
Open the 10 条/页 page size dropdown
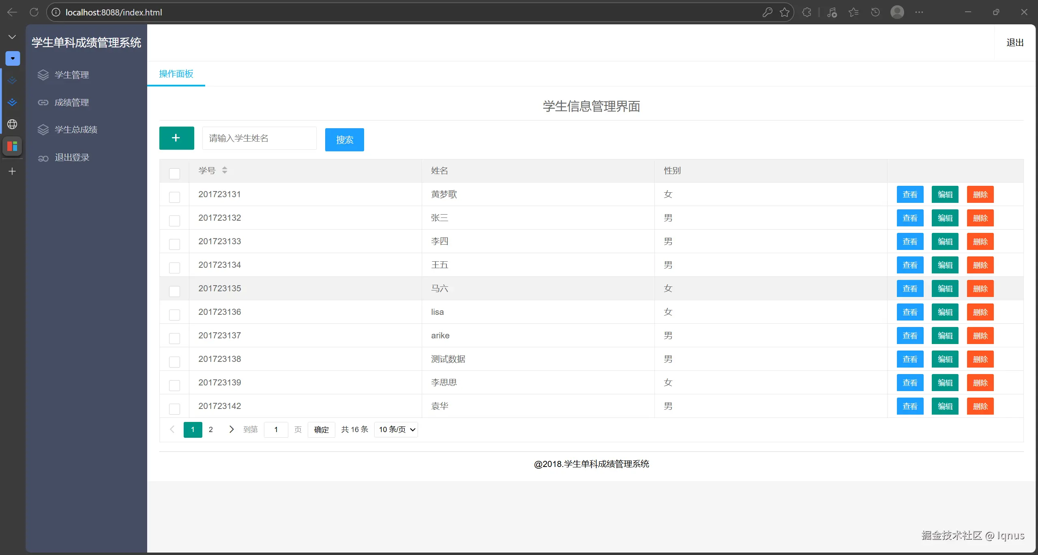click(396, 429)
